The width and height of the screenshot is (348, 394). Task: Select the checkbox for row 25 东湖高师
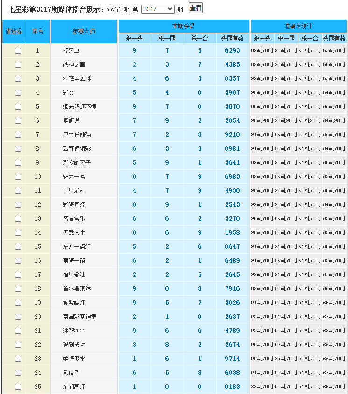(x=18, y=387)
